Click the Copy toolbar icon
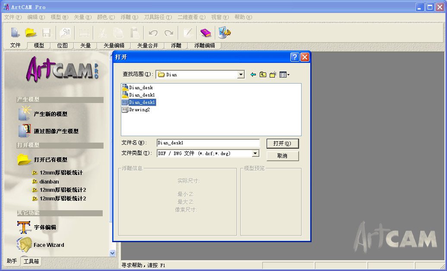 click(x=118, y=33)
